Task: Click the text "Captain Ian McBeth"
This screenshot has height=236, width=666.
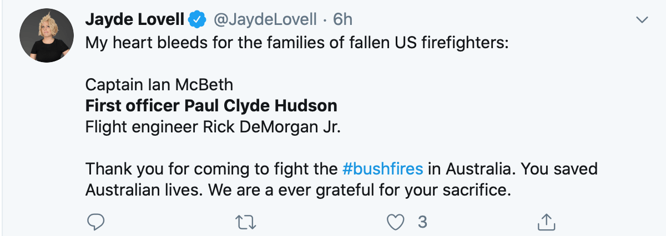Action: pos(159,85)
